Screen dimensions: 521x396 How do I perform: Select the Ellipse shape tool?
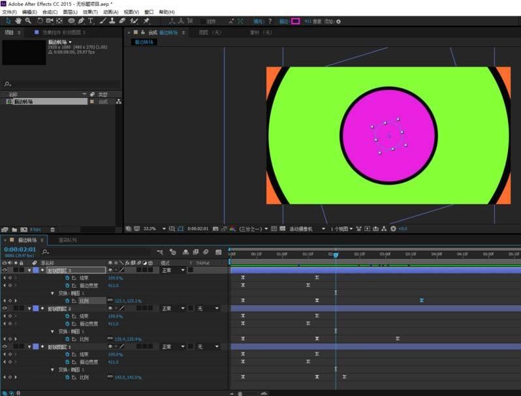71,21
